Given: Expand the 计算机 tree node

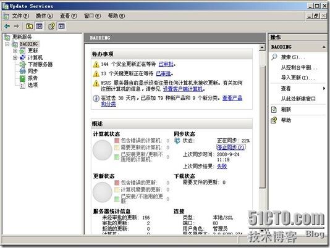Looking at the screenshot, I should [x=15, y=57].
